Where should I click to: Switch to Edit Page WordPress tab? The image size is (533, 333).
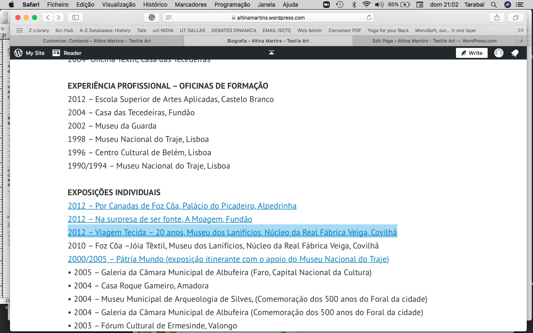point(434,41)
